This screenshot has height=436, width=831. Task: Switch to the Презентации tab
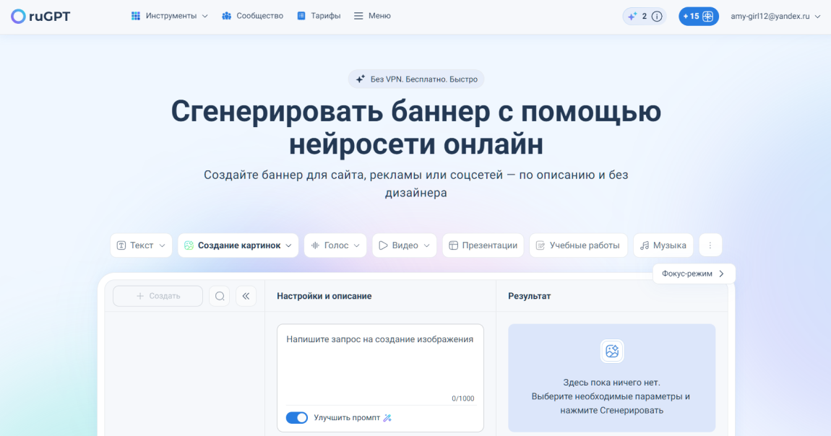point(483,245)
